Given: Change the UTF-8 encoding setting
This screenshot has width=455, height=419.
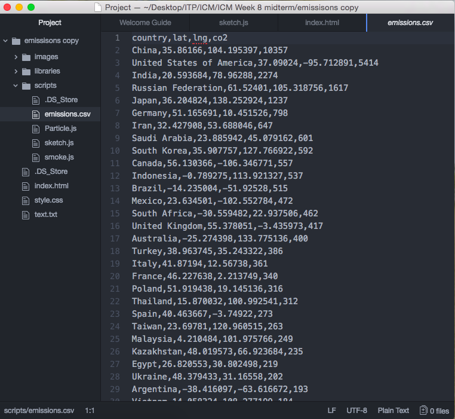Looking at the screenshot, I should point(357,411).
